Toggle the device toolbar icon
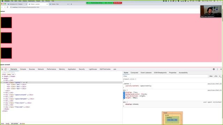 (6, 69)
